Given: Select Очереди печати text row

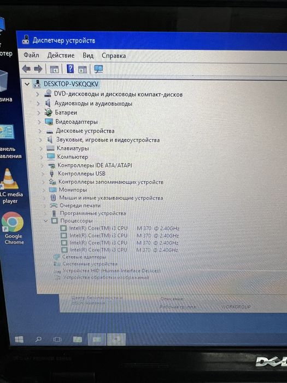Looking at the screenshot, I should (x=80, y=206).
